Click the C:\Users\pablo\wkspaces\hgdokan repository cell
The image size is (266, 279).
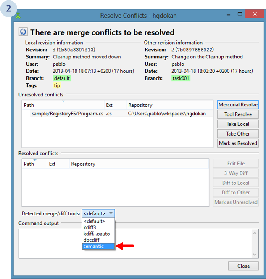[167, 114]
